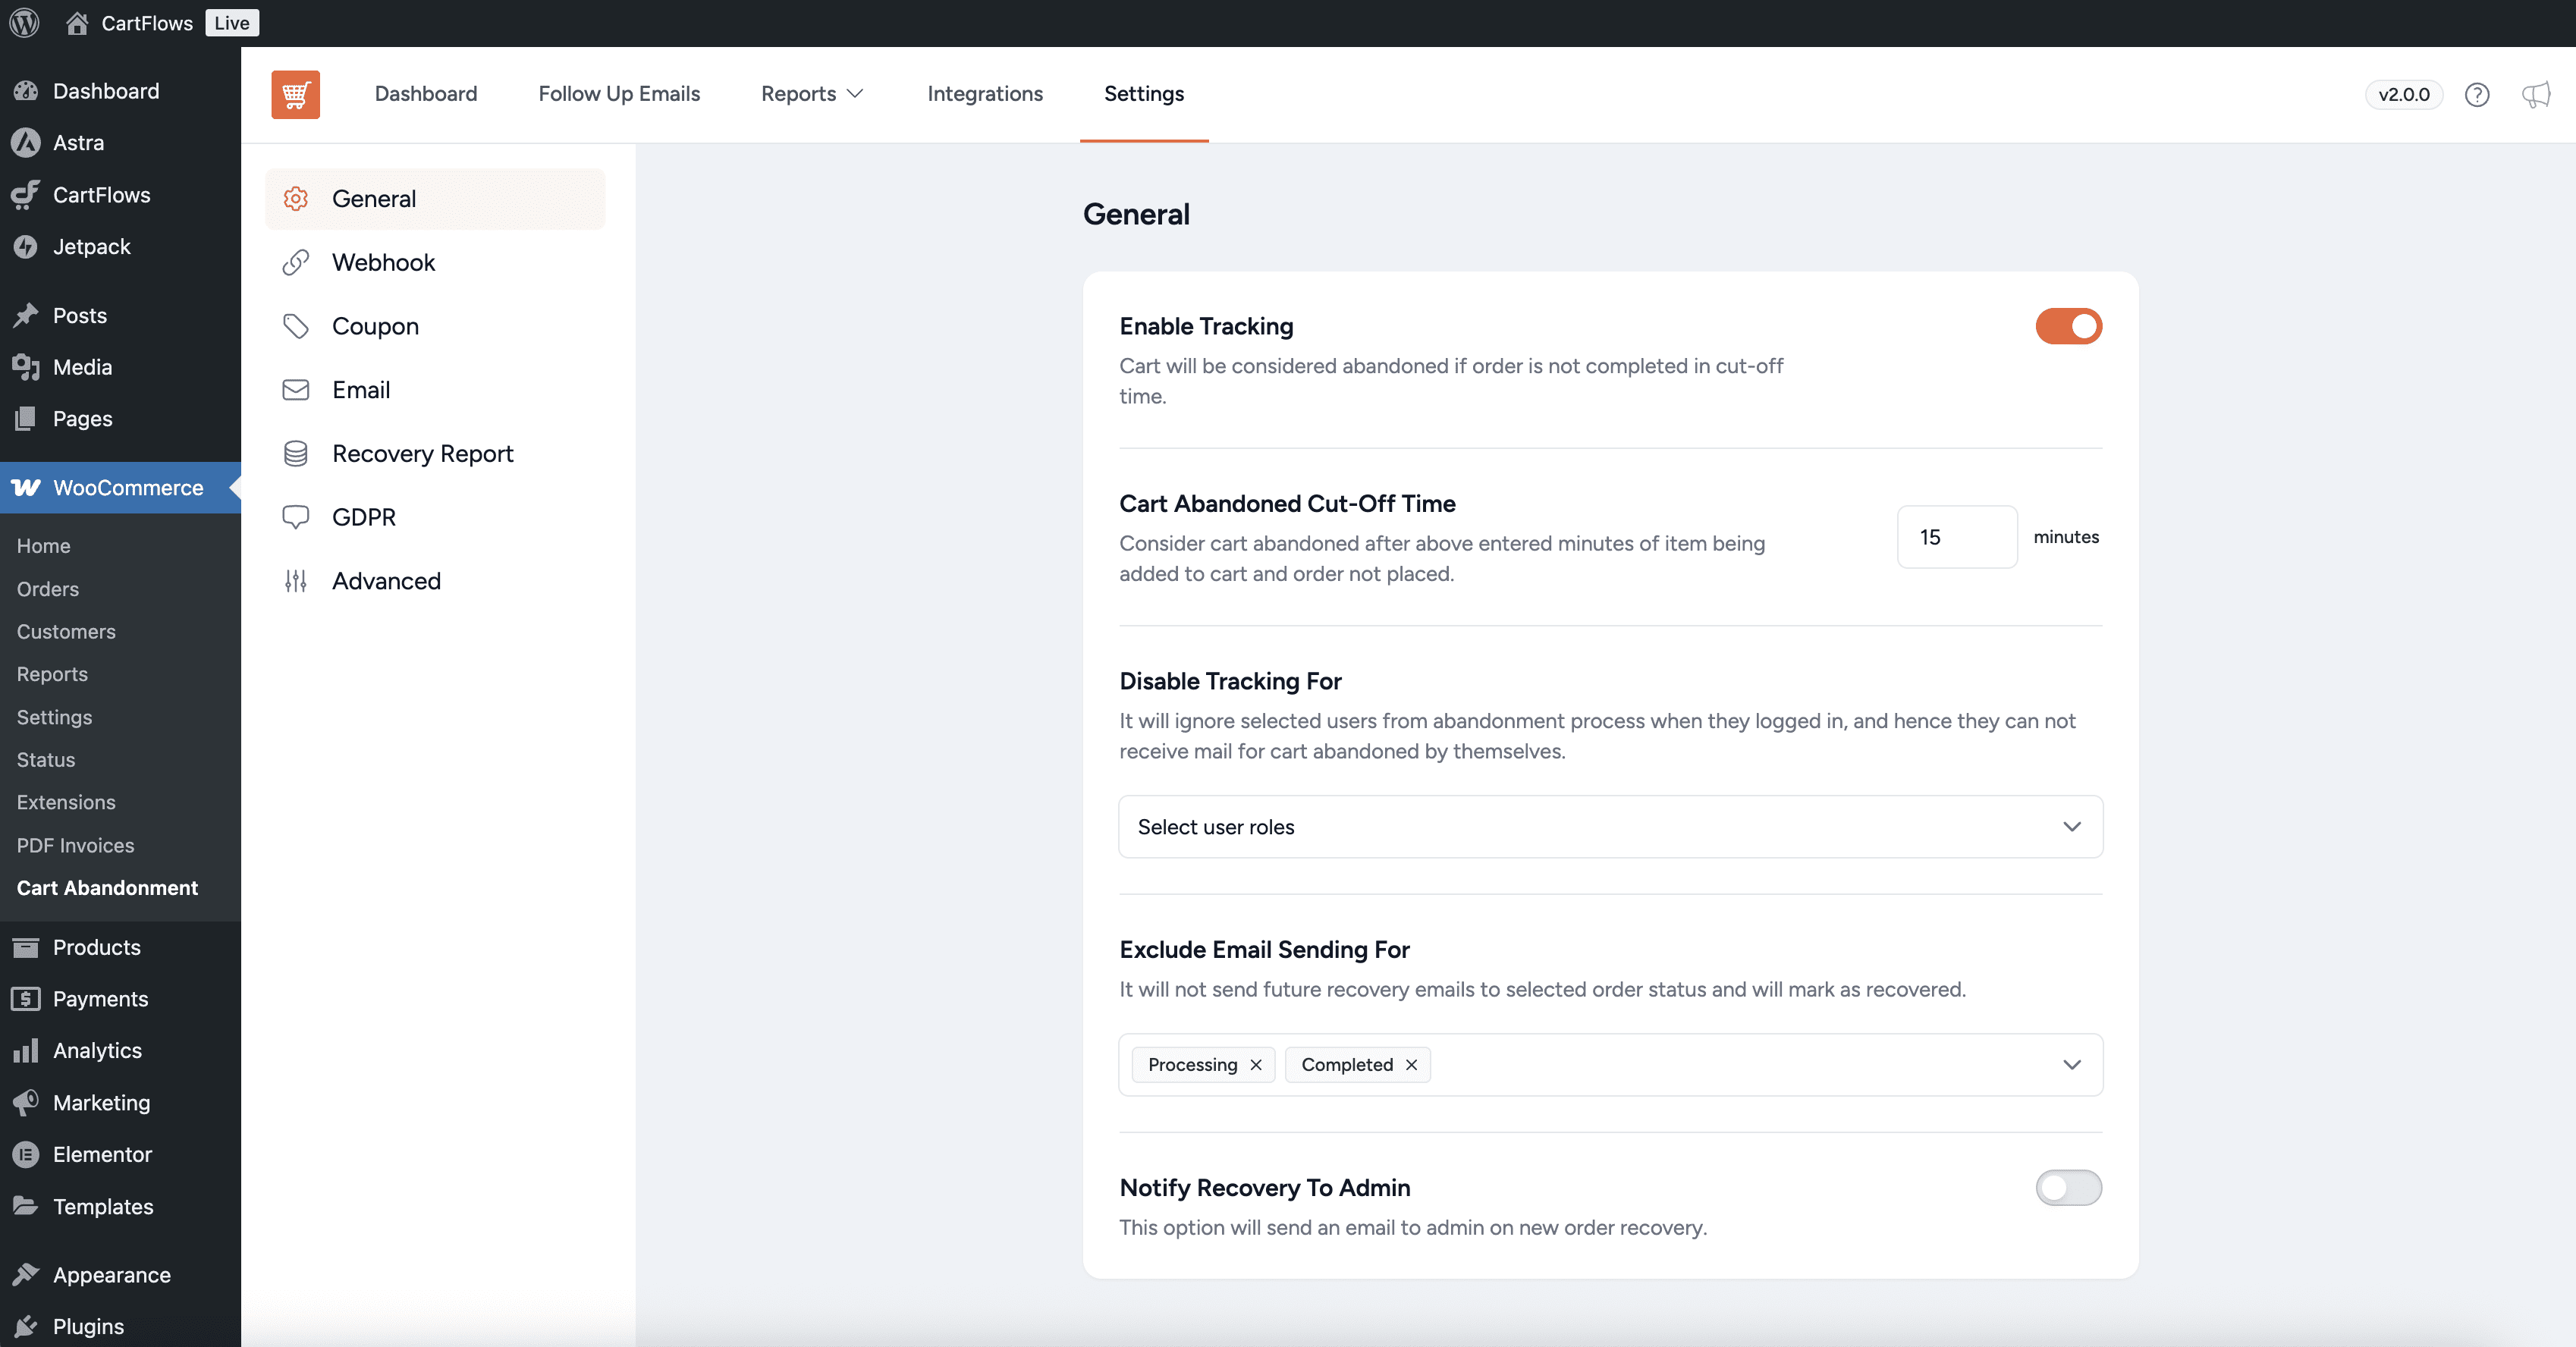2576x1347 pixels.
Task: Open the help question mark icon
Action: point(2476,94)
